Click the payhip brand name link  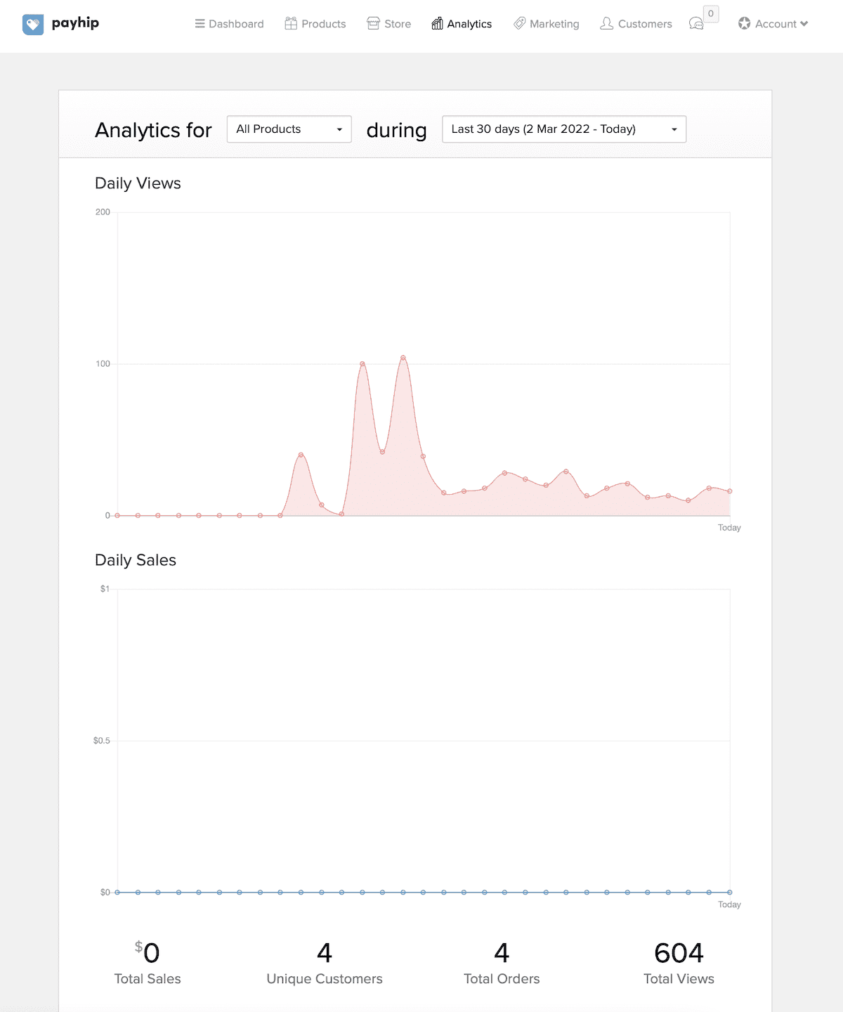click(75, 23)
